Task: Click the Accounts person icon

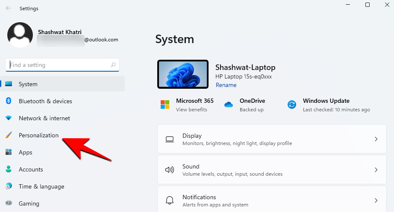Action: pos(9,169)
